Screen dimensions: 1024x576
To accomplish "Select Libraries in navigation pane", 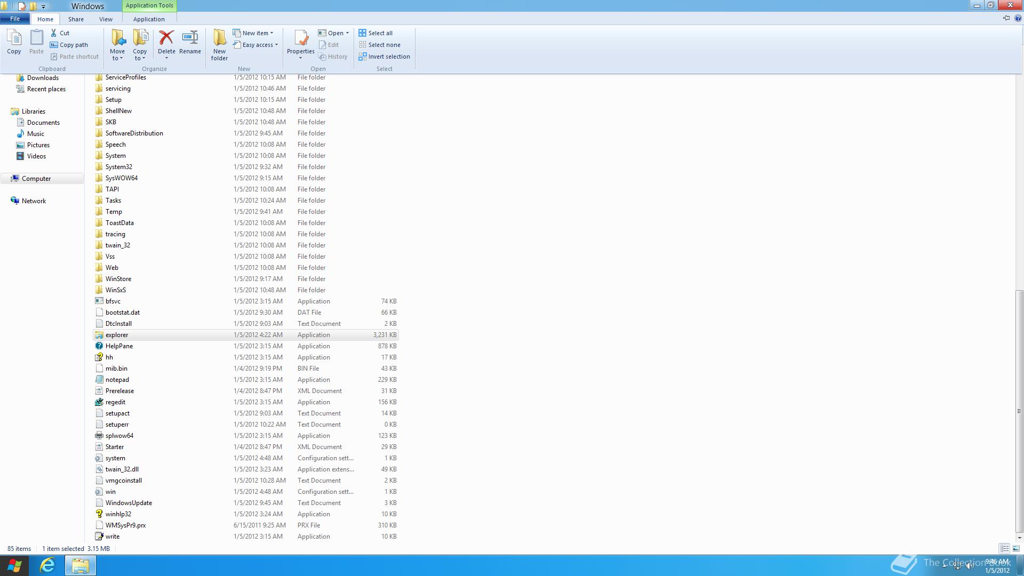I will [34, 111].
